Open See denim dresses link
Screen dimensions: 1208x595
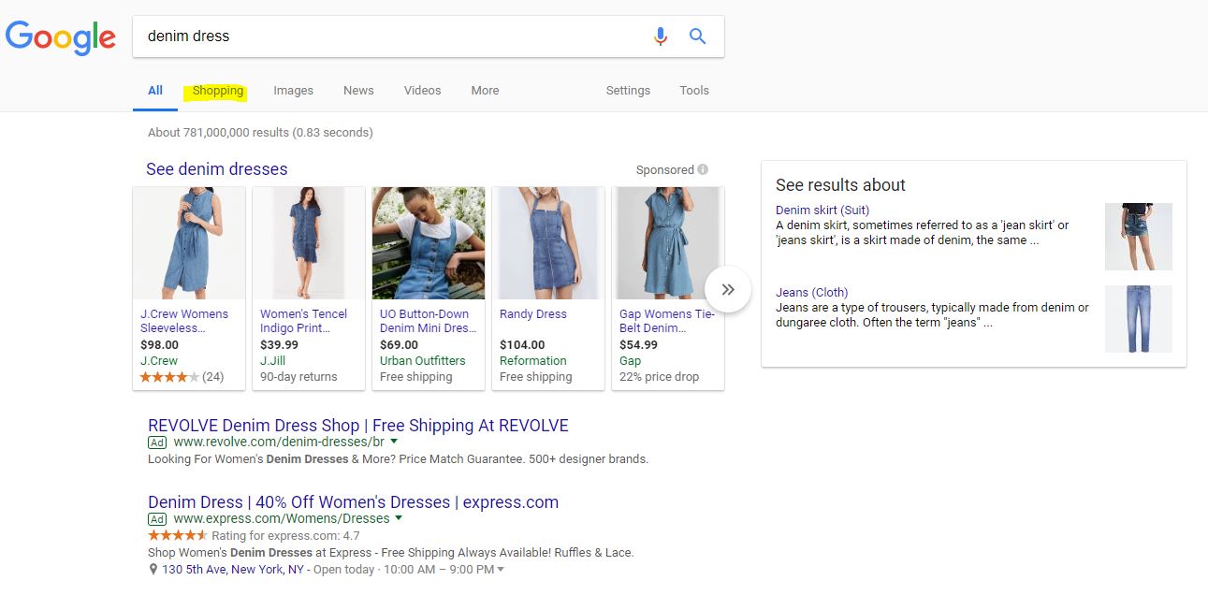click(x=217, y=169)
